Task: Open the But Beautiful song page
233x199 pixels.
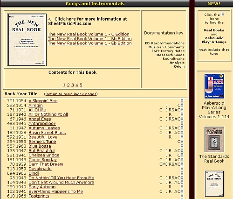Action: click(x=41, y=150)
